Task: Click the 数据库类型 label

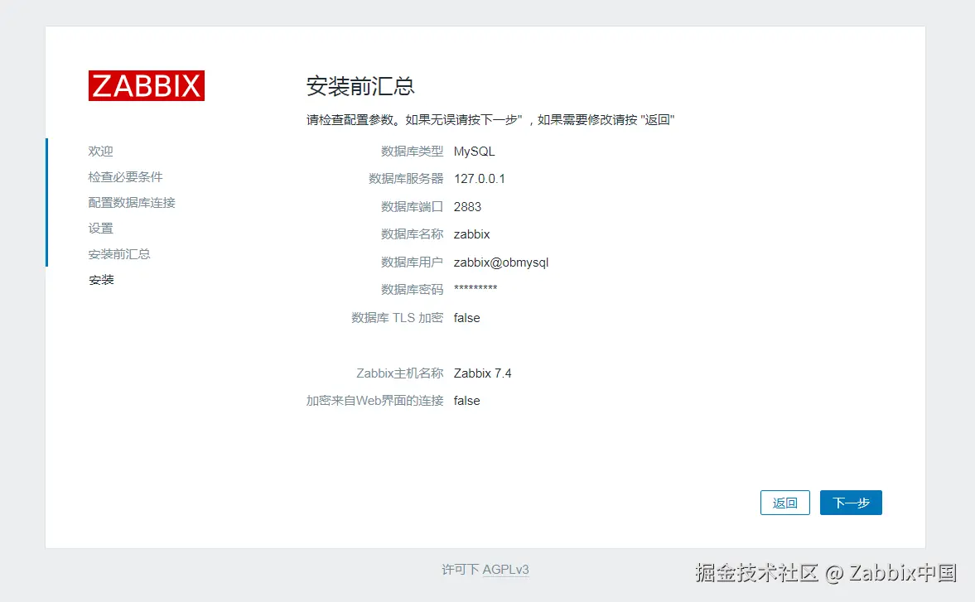Action: pyautogui.click(x=413, y=152)
